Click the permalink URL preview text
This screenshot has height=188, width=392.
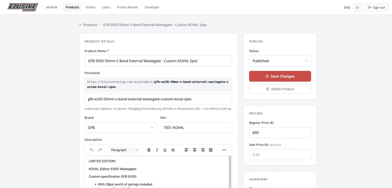(158, 84)
